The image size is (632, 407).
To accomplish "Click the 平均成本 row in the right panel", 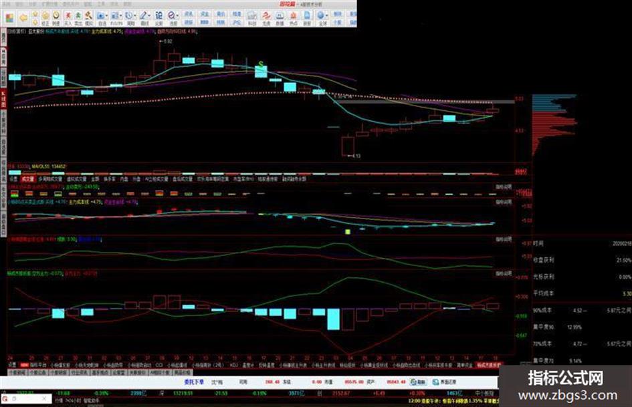I will [x=582, y=294].
